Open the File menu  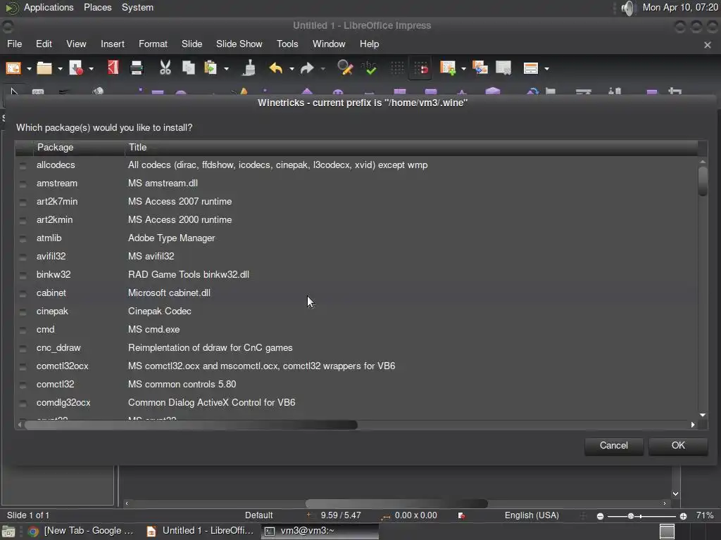(x=14, y=44)
